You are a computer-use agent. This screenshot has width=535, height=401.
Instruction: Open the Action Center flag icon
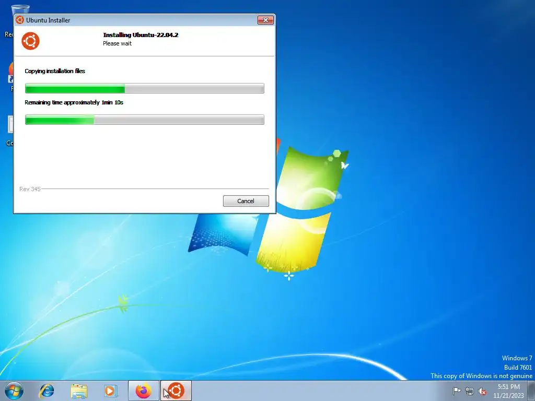pos(457,391)
